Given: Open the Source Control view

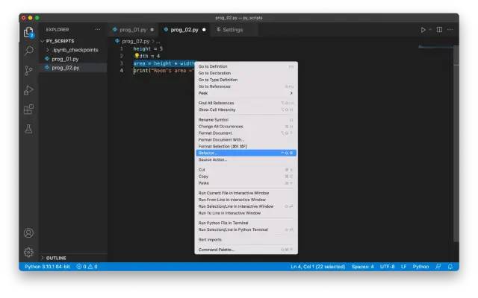Looking at the screenshot, I should point(28,71).
